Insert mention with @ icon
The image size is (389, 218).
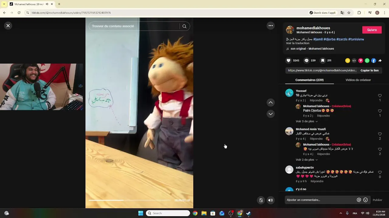point(359,200)
